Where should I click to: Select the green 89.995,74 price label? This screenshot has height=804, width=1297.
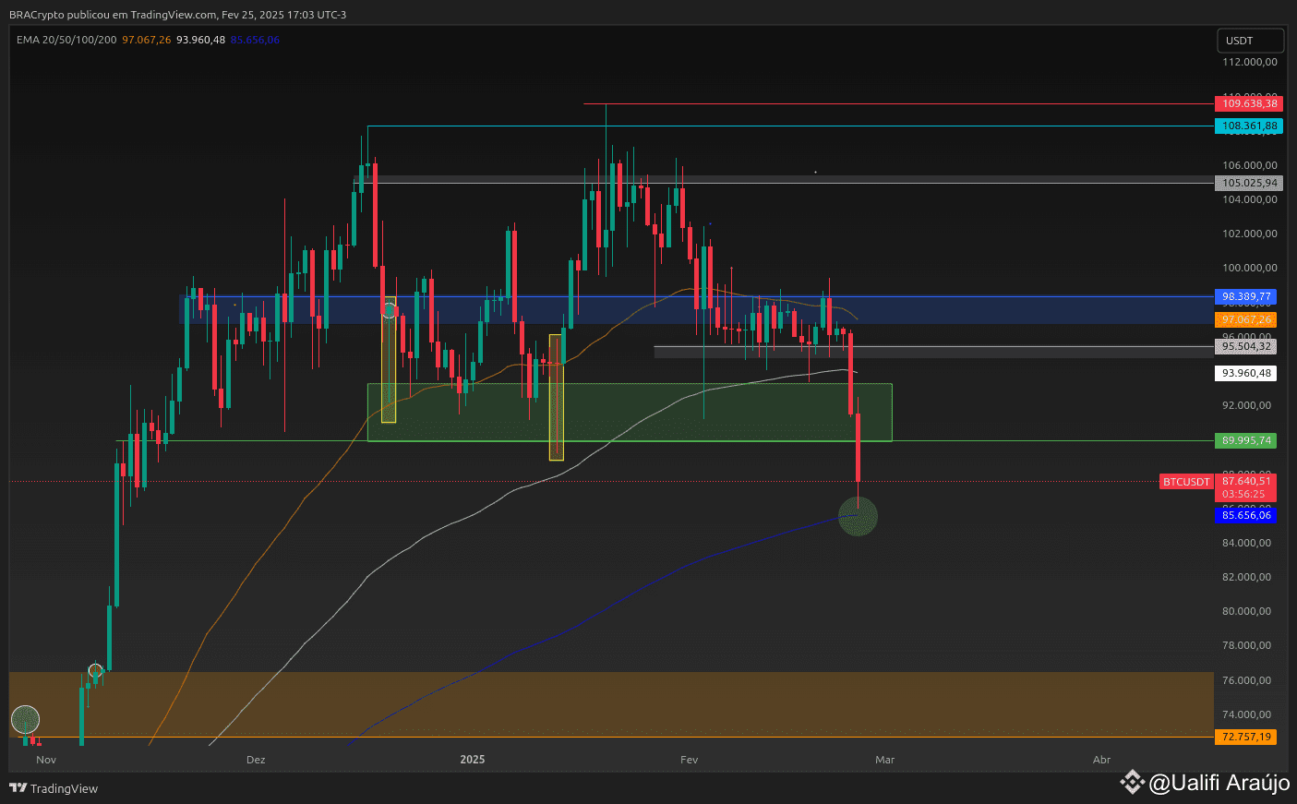click(1246, 440)
